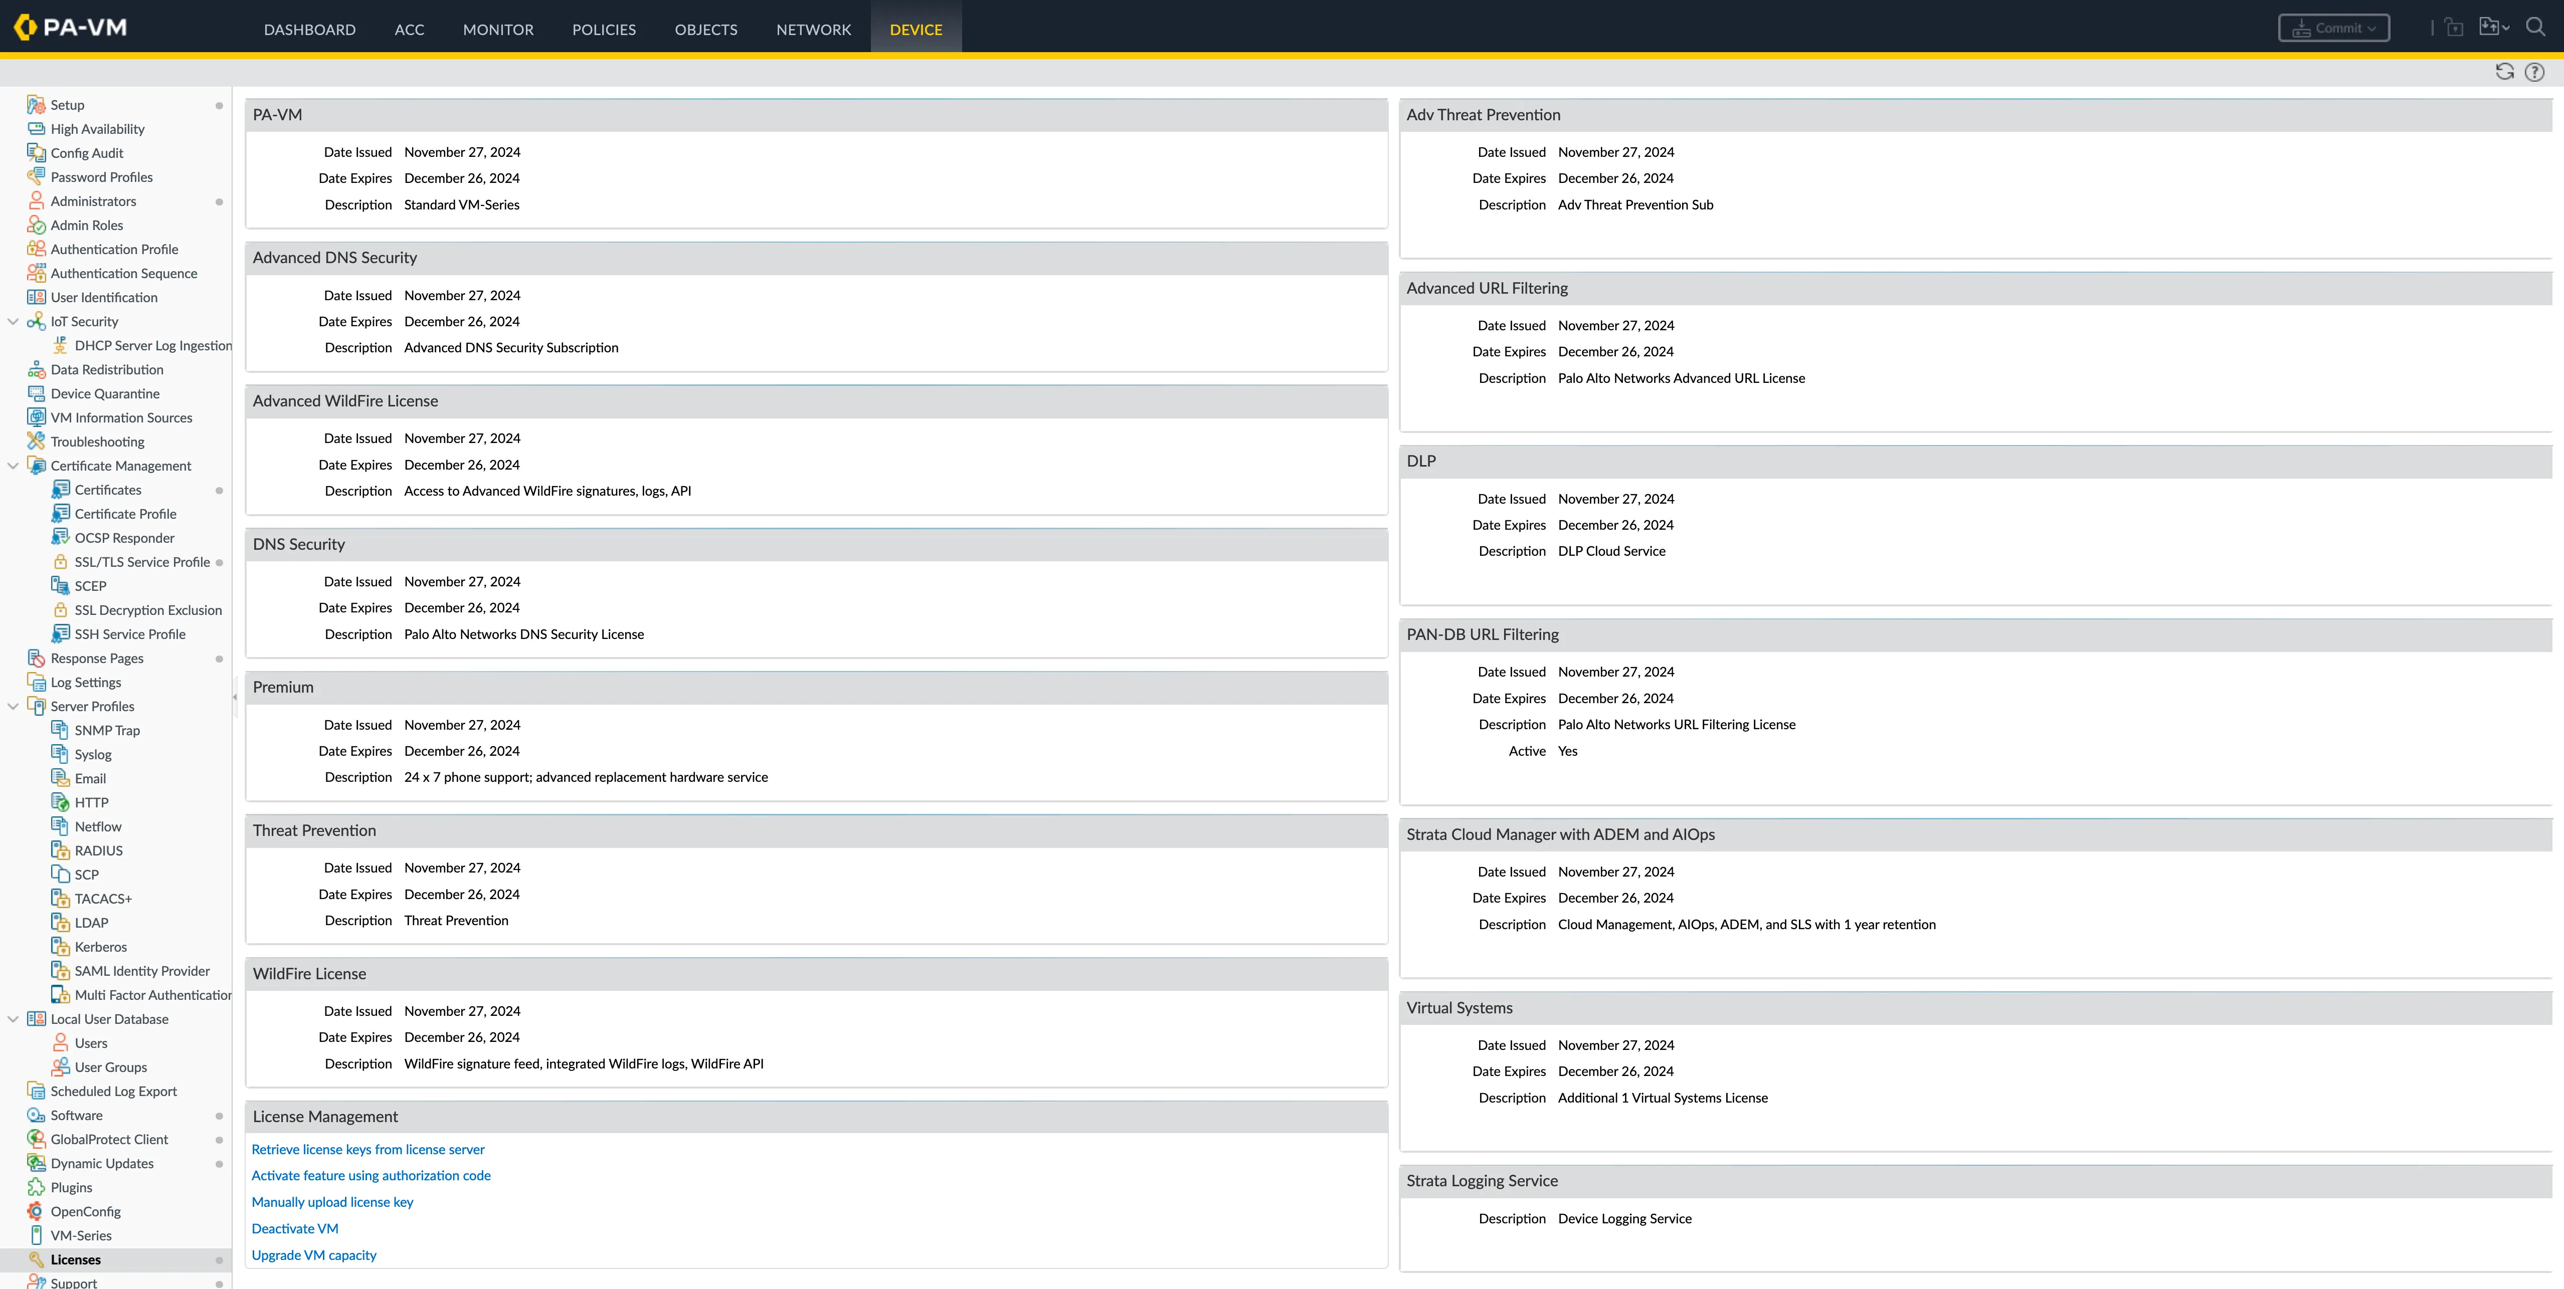Click the Deactivate VM link
This screenshot has height=1289, width=2564.
[x=295, y=1228]
